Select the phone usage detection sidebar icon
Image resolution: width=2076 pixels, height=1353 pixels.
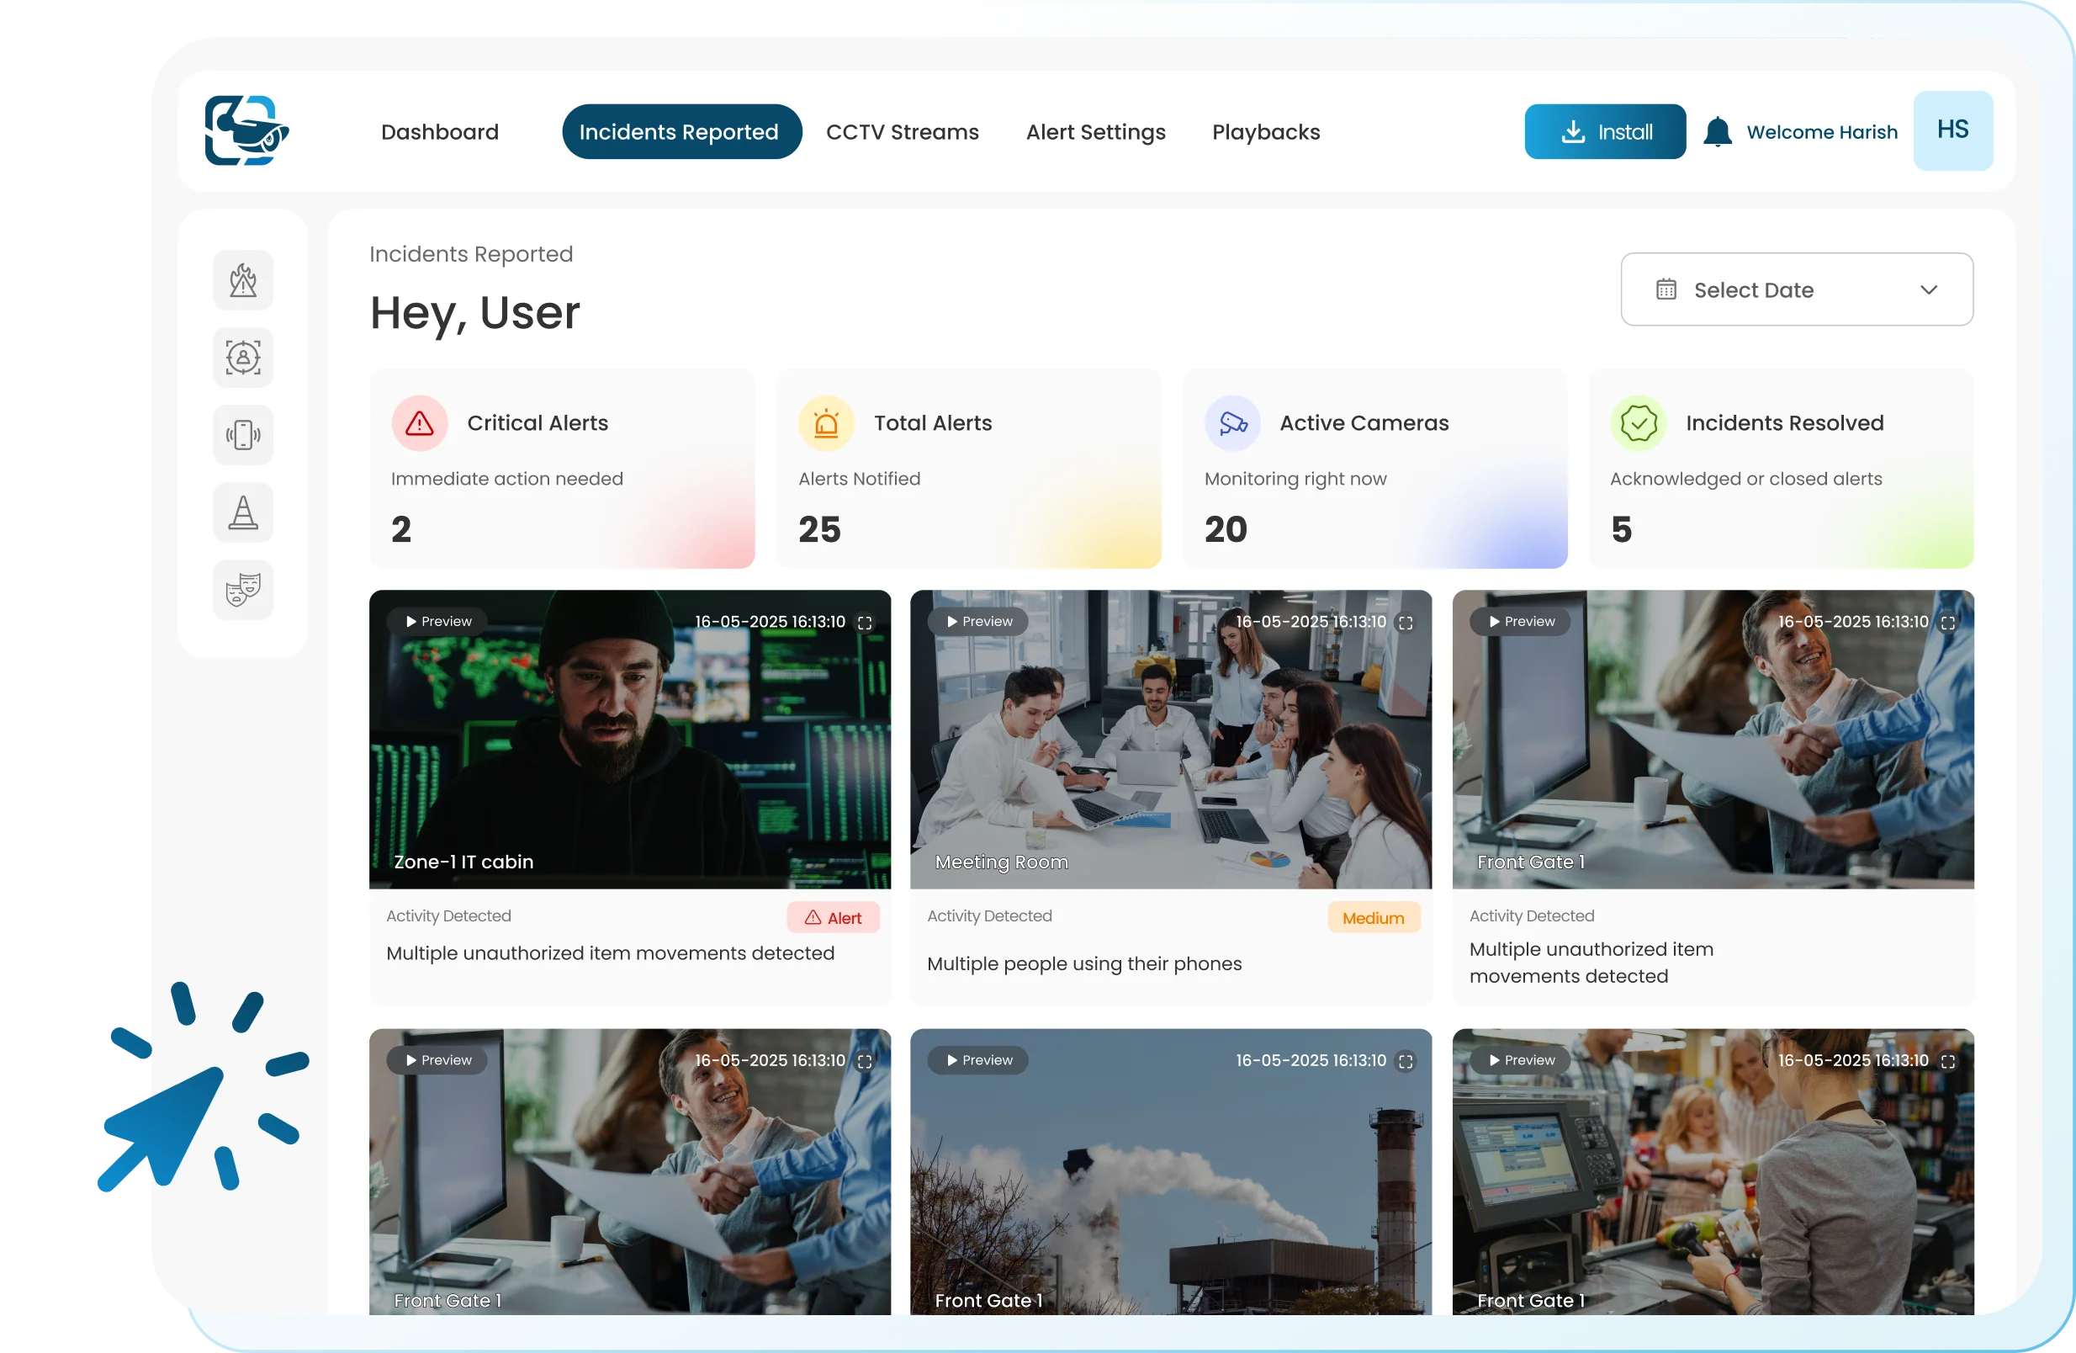243,434
